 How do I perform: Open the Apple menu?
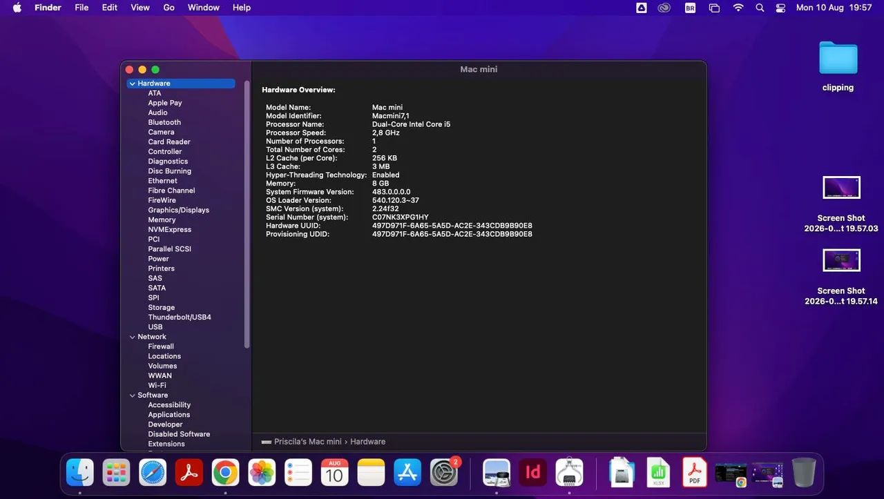[x=17, y=8]
